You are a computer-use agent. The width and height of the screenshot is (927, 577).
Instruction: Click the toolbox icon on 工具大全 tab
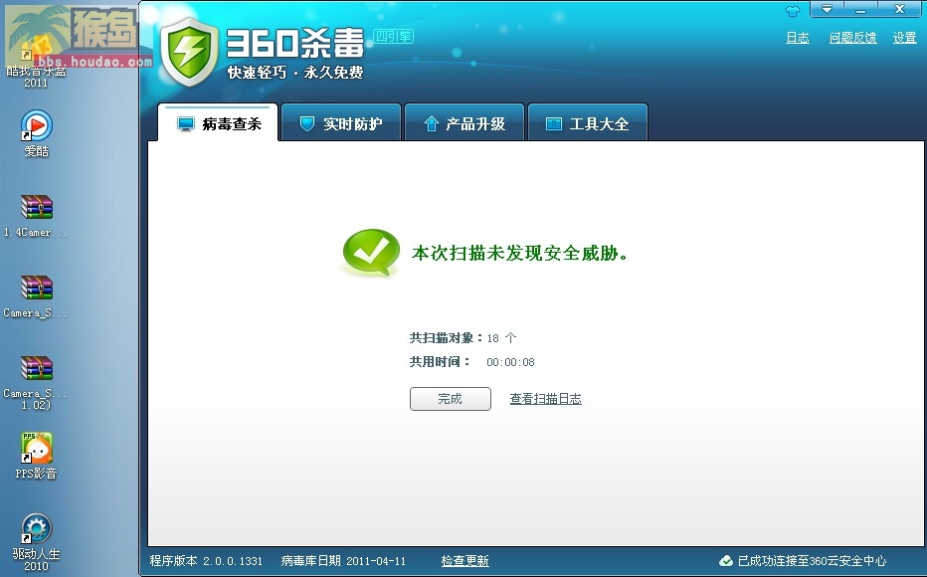tap(553, 123)
